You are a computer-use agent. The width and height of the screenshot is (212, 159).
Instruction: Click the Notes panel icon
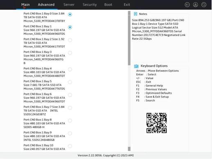click(135, 14)
